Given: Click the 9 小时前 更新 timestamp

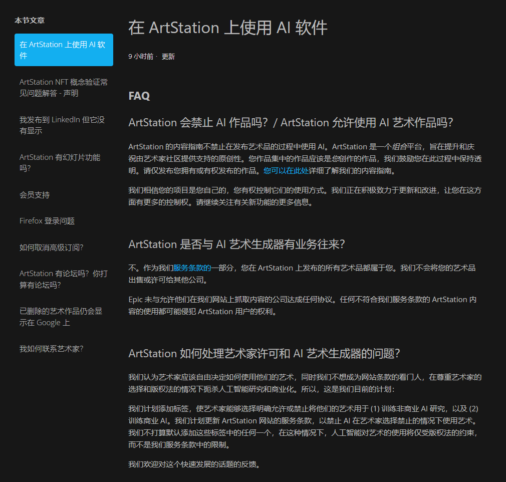Looking at the screenshot, I should (x=152, y=57).
